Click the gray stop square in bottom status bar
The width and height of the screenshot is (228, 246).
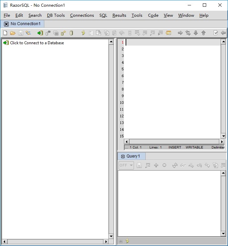(121, 241)
